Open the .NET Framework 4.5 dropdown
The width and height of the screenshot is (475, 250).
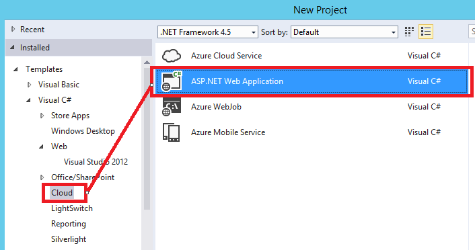(x=207, y=32)
